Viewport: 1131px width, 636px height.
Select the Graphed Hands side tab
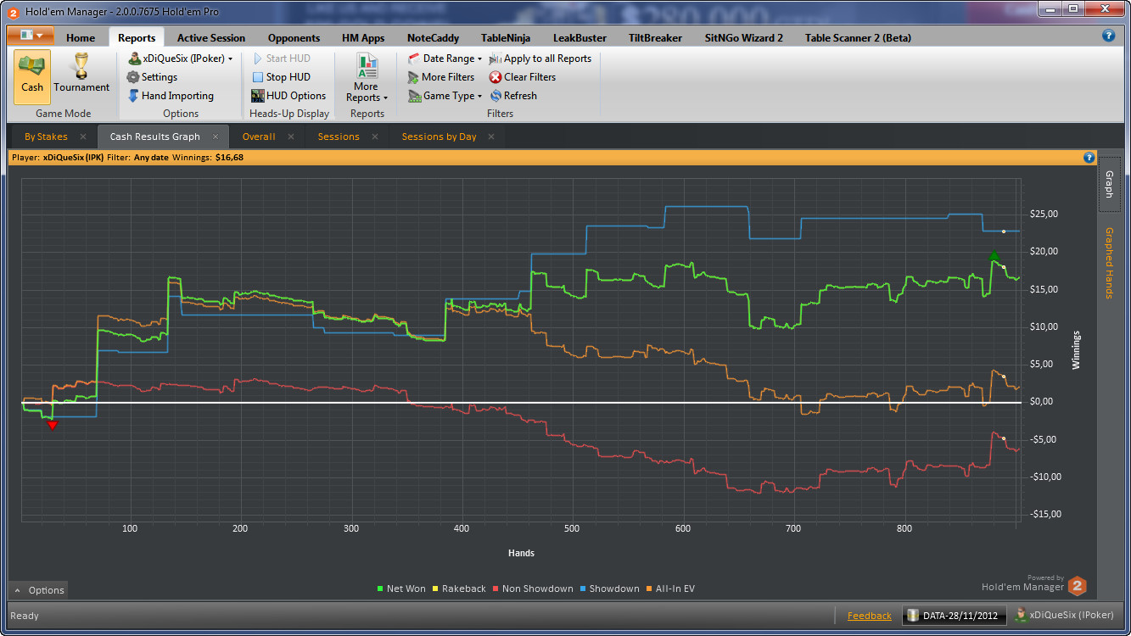pyautogui.click(x=1108, y=263)
